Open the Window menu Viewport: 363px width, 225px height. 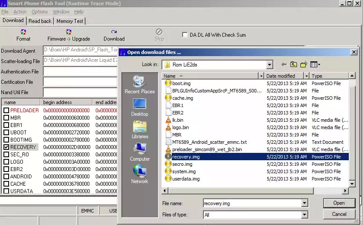61,12
